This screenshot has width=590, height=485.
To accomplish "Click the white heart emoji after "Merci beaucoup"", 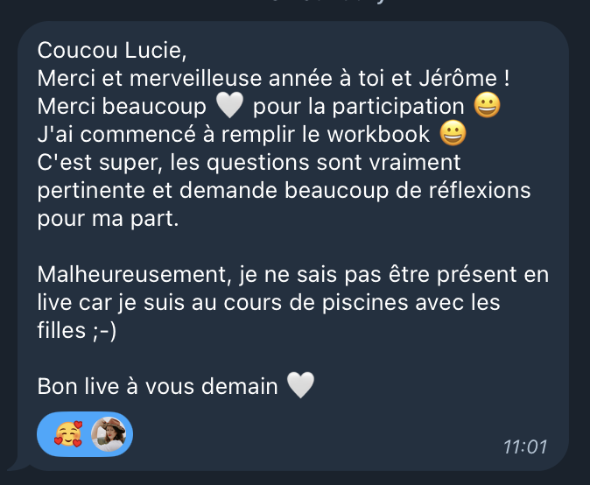I will click(229, 106).
